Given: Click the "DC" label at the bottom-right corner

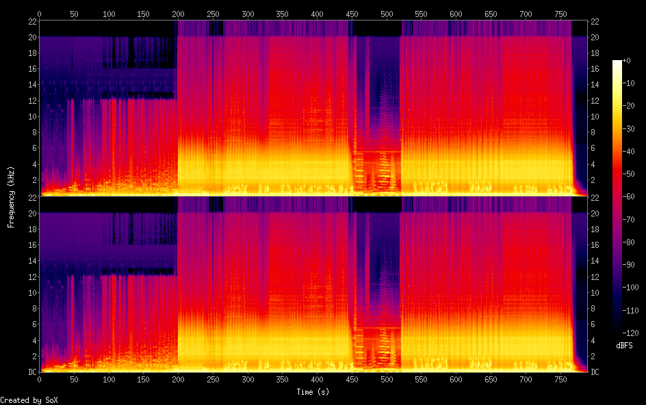Looking at the screenshot, I should point(595,372).
